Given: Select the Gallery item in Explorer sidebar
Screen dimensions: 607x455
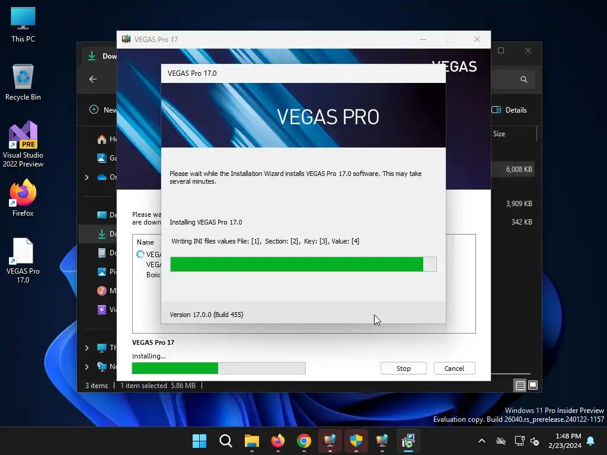Looking at the screenshot, I should click(107, 158).
